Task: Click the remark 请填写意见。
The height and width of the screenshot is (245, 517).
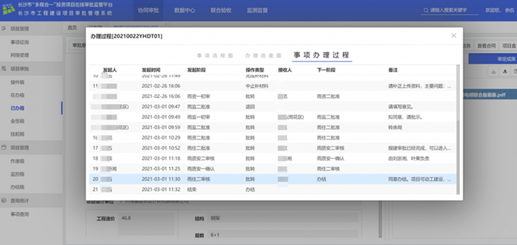Action: point(401,107)
